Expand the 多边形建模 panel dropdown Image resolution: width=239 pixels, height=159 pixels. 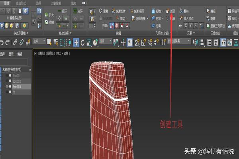coord(21,33)
